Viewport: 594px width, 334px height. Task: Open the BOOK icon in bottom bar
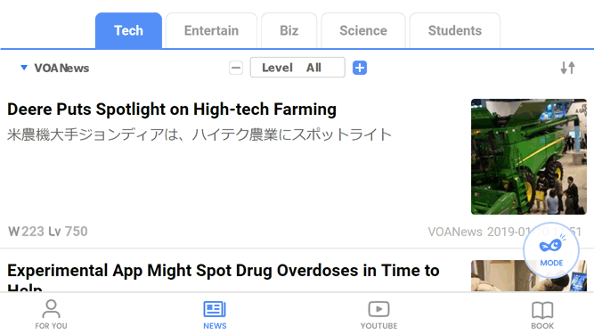point(542,310)
